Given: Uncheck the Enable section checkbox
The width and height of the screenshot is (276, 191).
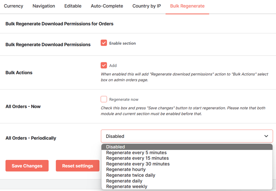Looking at the screenshot, I should click(x=104, y=43).
